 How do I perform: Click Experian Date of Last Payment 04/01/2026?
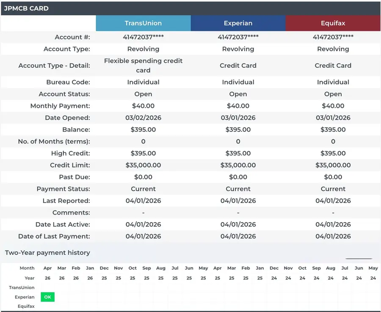tap(238, 236)
